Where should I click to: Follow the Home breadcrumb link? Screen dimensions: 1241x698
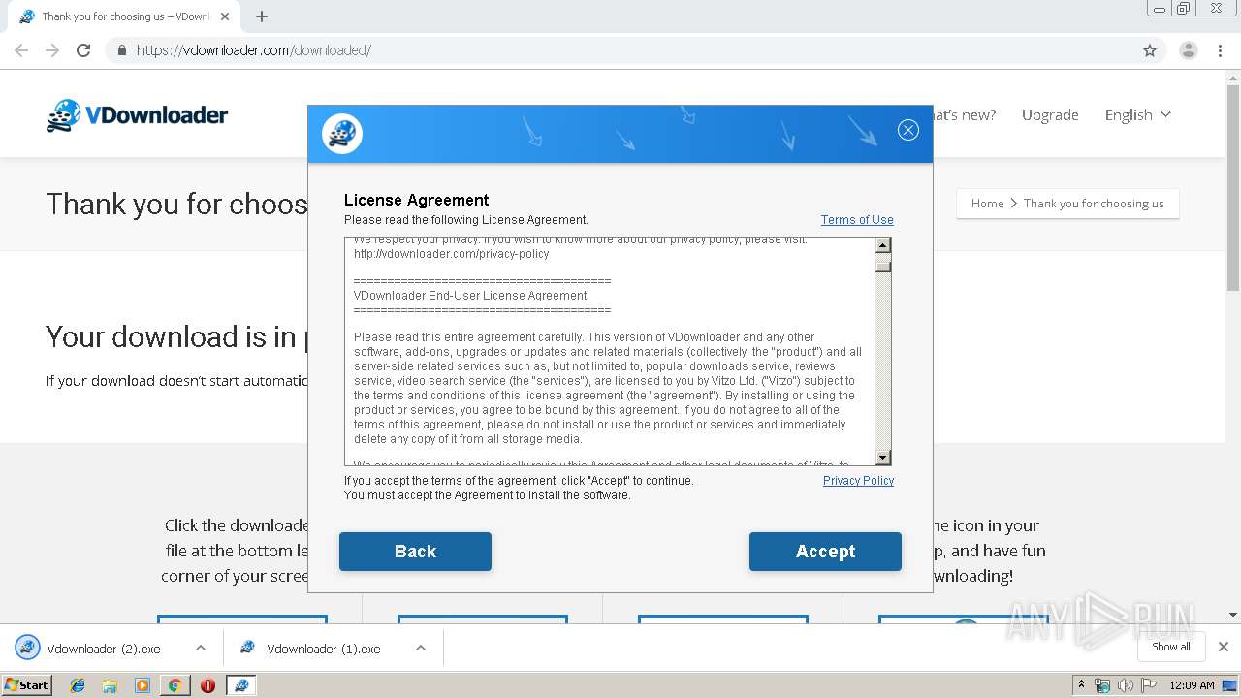(x=987, y=204)
